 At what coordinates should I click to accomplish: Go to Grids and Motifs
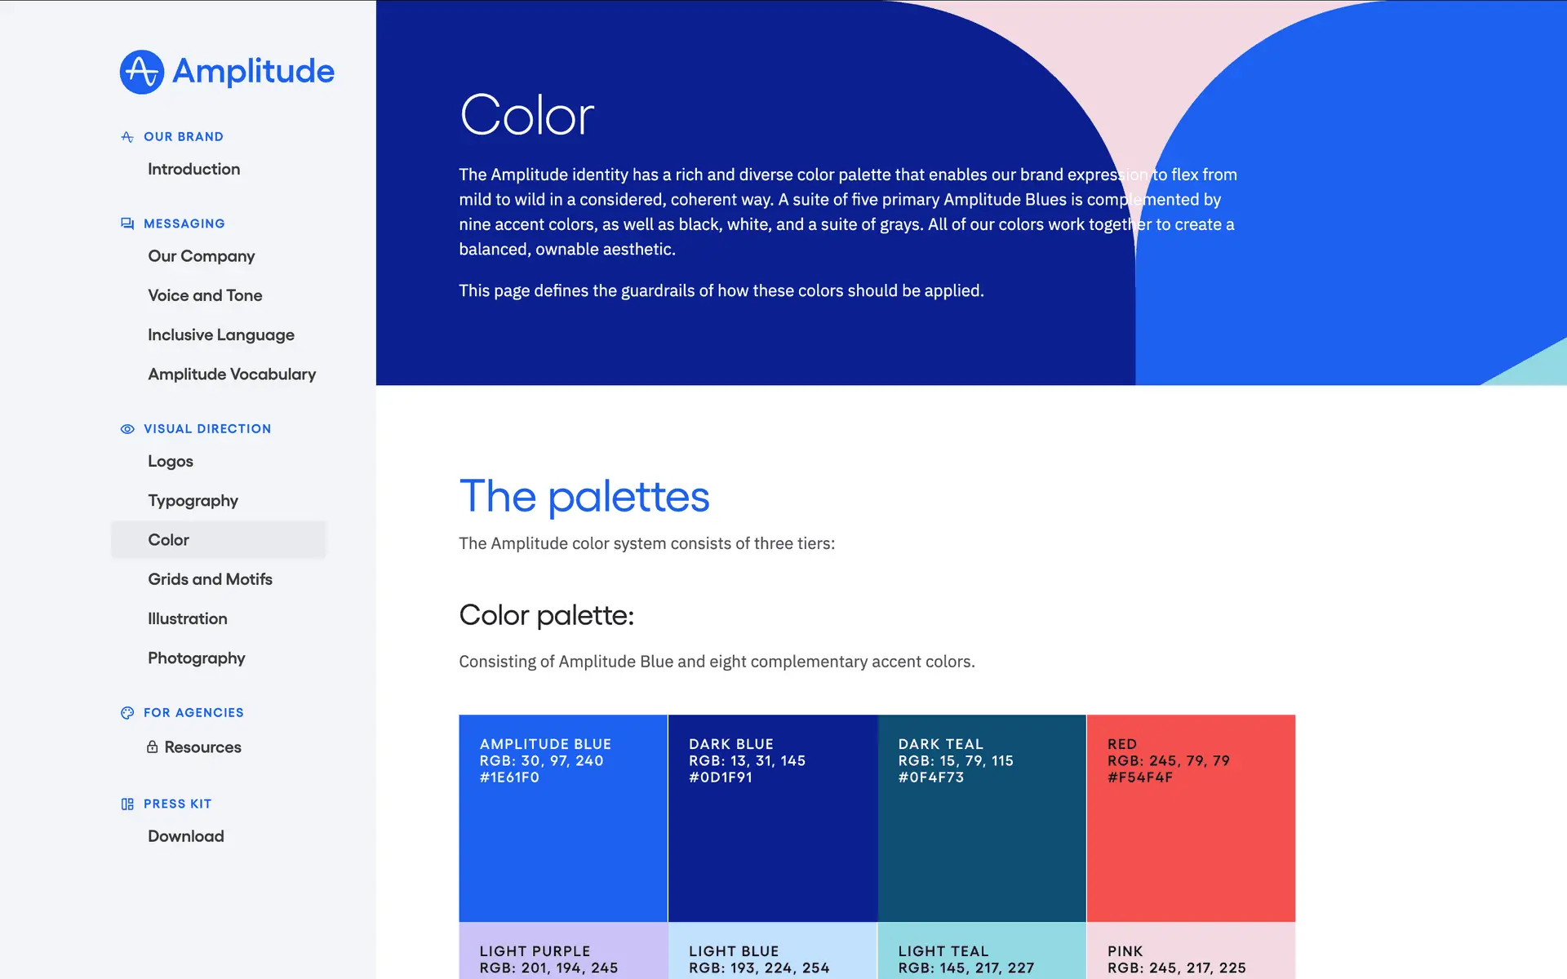point(210,579)
